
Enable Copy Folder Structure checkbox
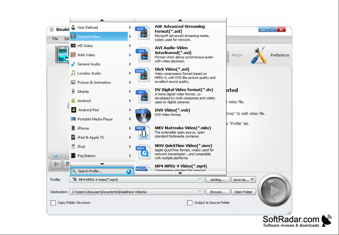53,203
